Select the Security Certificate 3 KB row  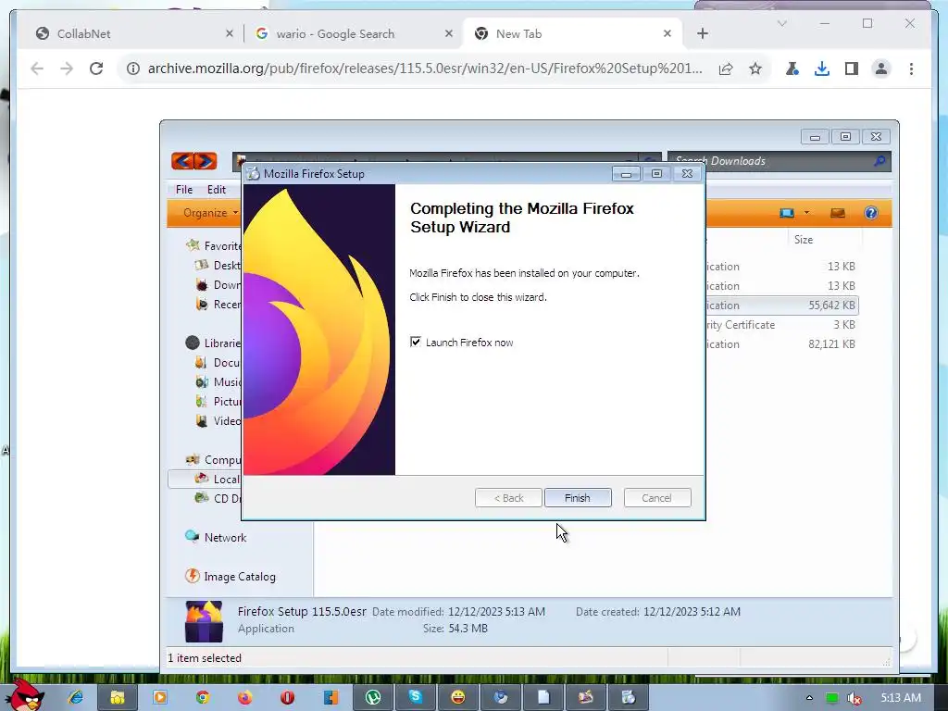pyautogui.click(x=781, y=325)
